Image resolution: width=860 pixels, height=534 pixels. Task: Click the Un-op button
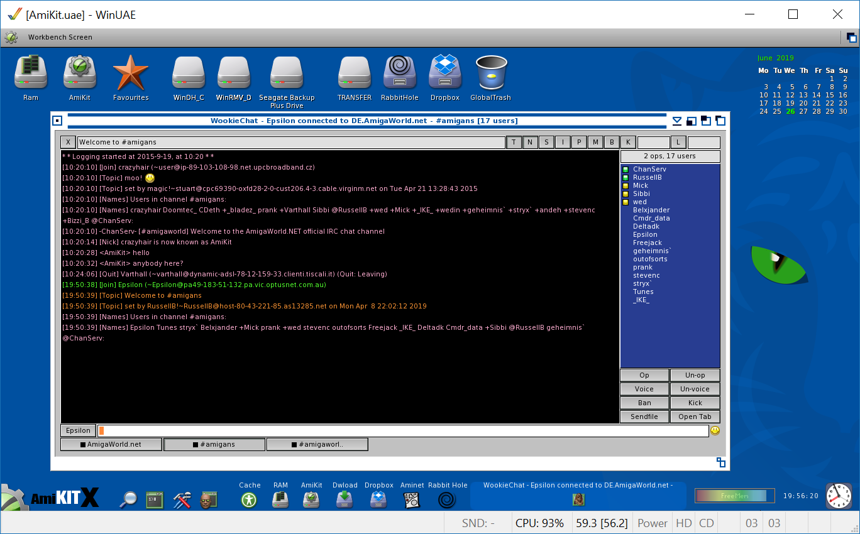(695, 375)
